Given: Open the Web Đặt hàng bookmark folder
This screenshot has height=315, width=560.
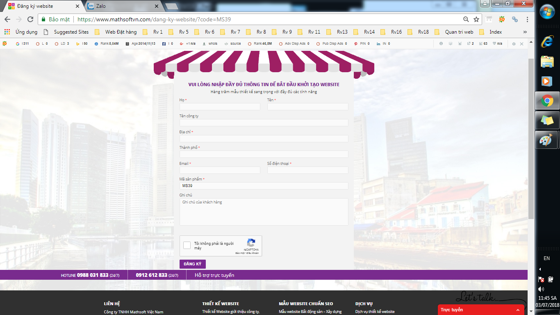Looking at the screenshot, I should tap(115, 32).
